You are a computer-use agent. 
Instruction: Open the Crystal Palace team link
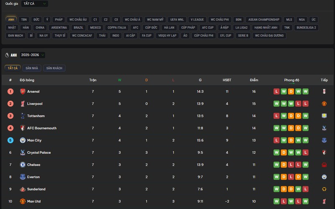[x=39, y=153]
